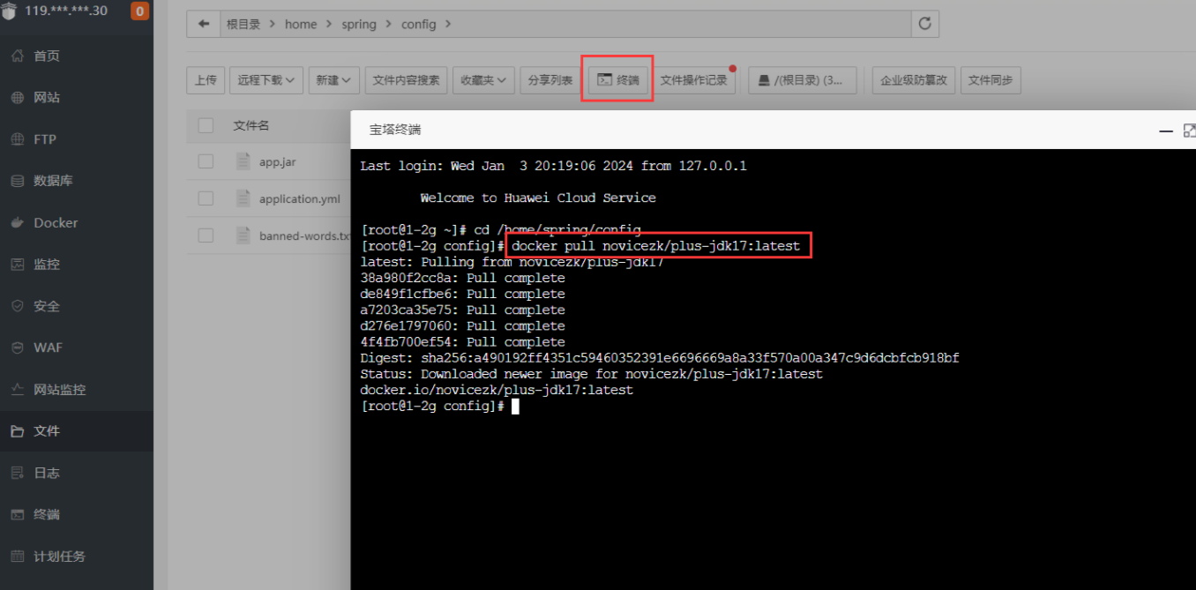Click the 文件内容搜索 button

pyautogui.click(x=406, y=80)
